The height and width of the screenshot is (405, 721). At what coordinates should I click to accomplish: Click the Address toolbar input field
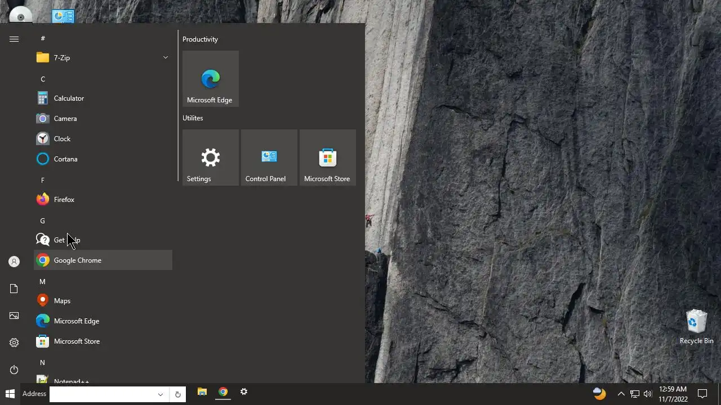click(x=102, y=394)
